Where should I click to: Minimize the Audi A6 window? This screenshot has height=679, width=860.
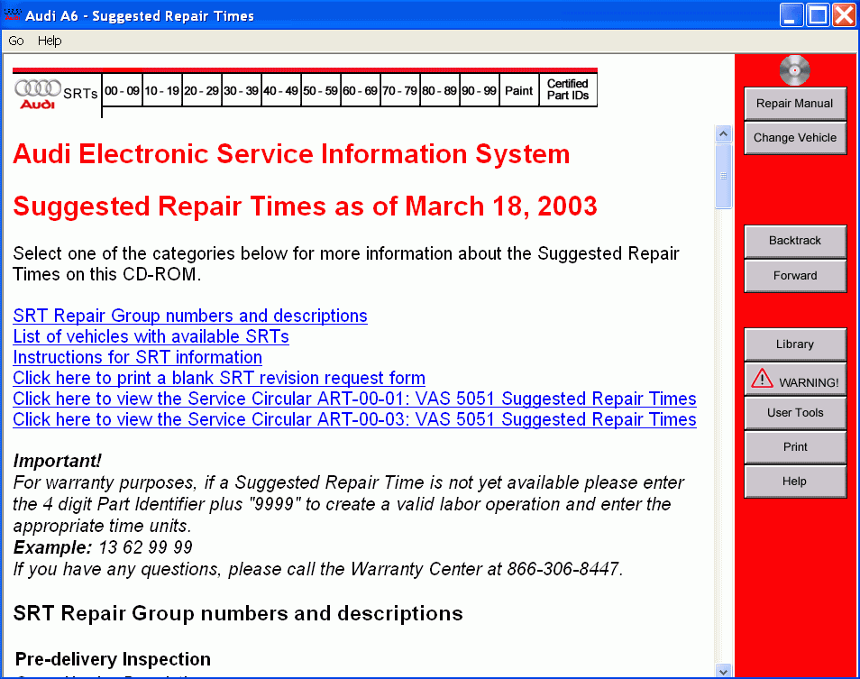[791, 14]
